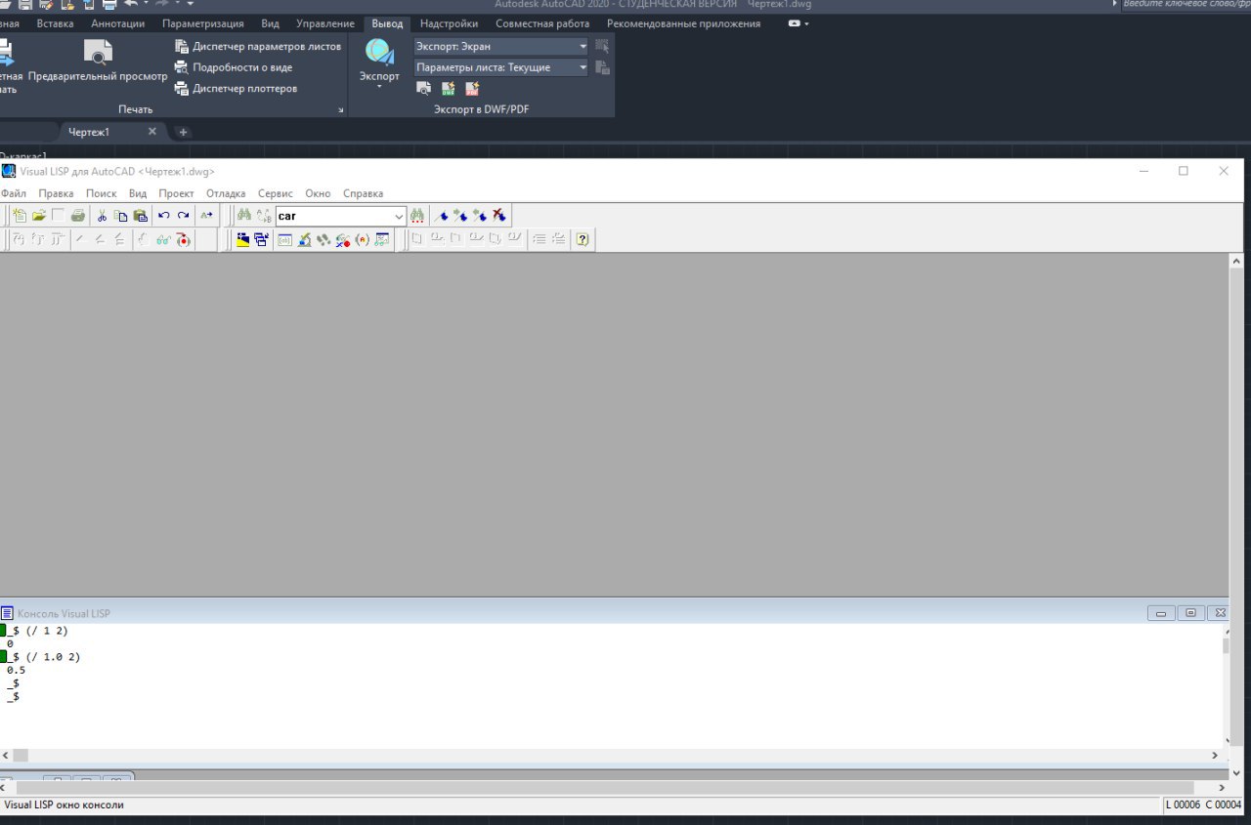Image resolution: width=1251 pixels, height=825 pixels.
Task: Click console horizontal scrollbar right arrow
Action: [1215, 756]
